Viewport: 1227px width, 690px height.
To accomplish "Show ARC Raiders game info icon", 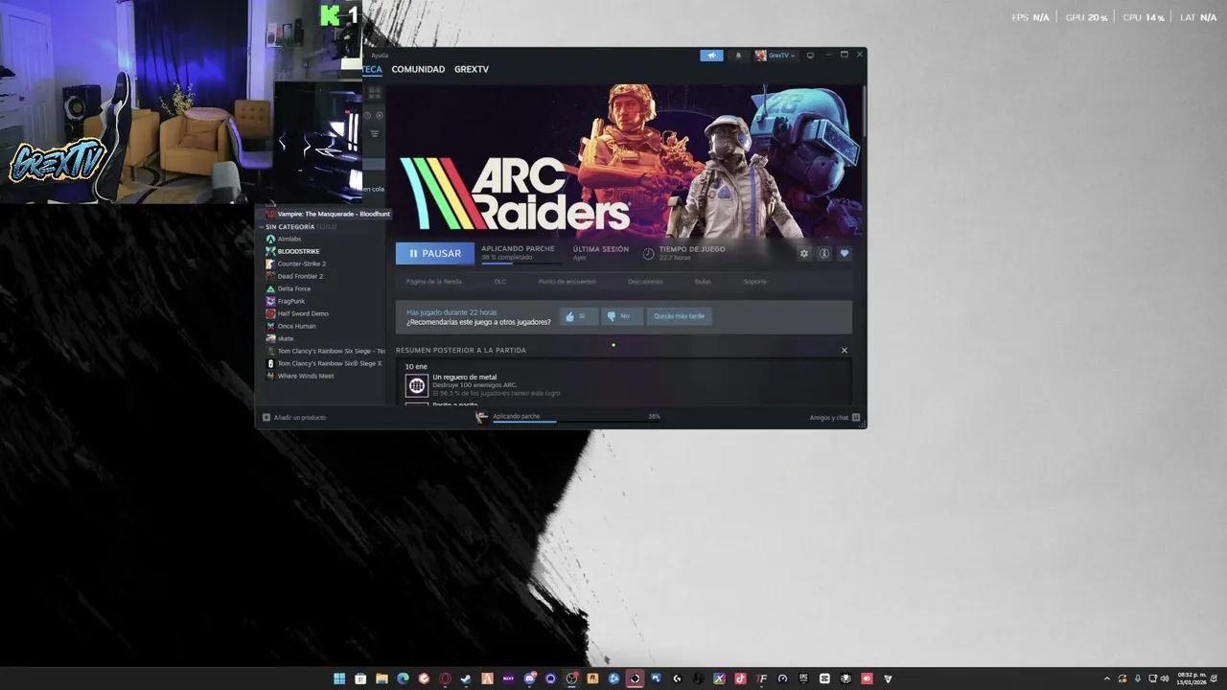I will 823,254.
